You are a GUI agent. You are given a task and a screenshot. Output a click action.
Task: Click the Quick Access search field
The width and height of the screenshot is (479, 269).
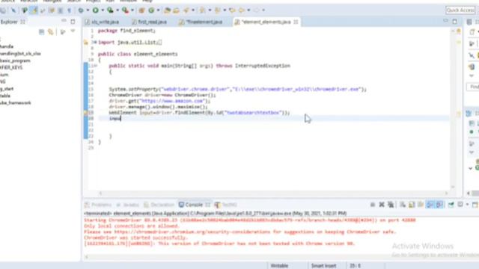[x=460, y=10]
